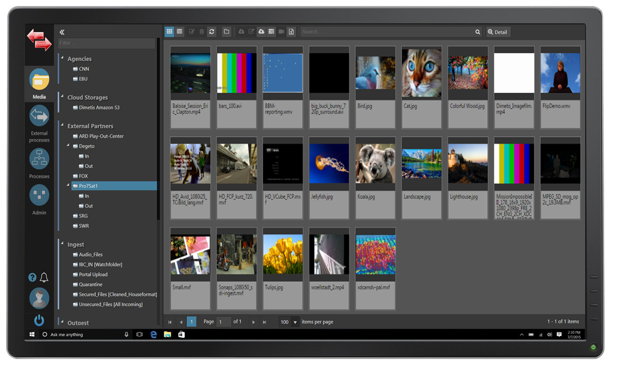Image resolution: width=618 pixels, height=382 pixels.
Task: Click the new folder toolbar icon
Action: click(227, 32)
